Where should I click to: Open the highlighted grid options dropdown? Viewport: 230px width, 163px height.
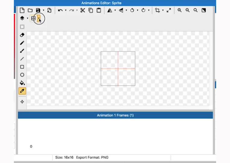click(39, 18)
